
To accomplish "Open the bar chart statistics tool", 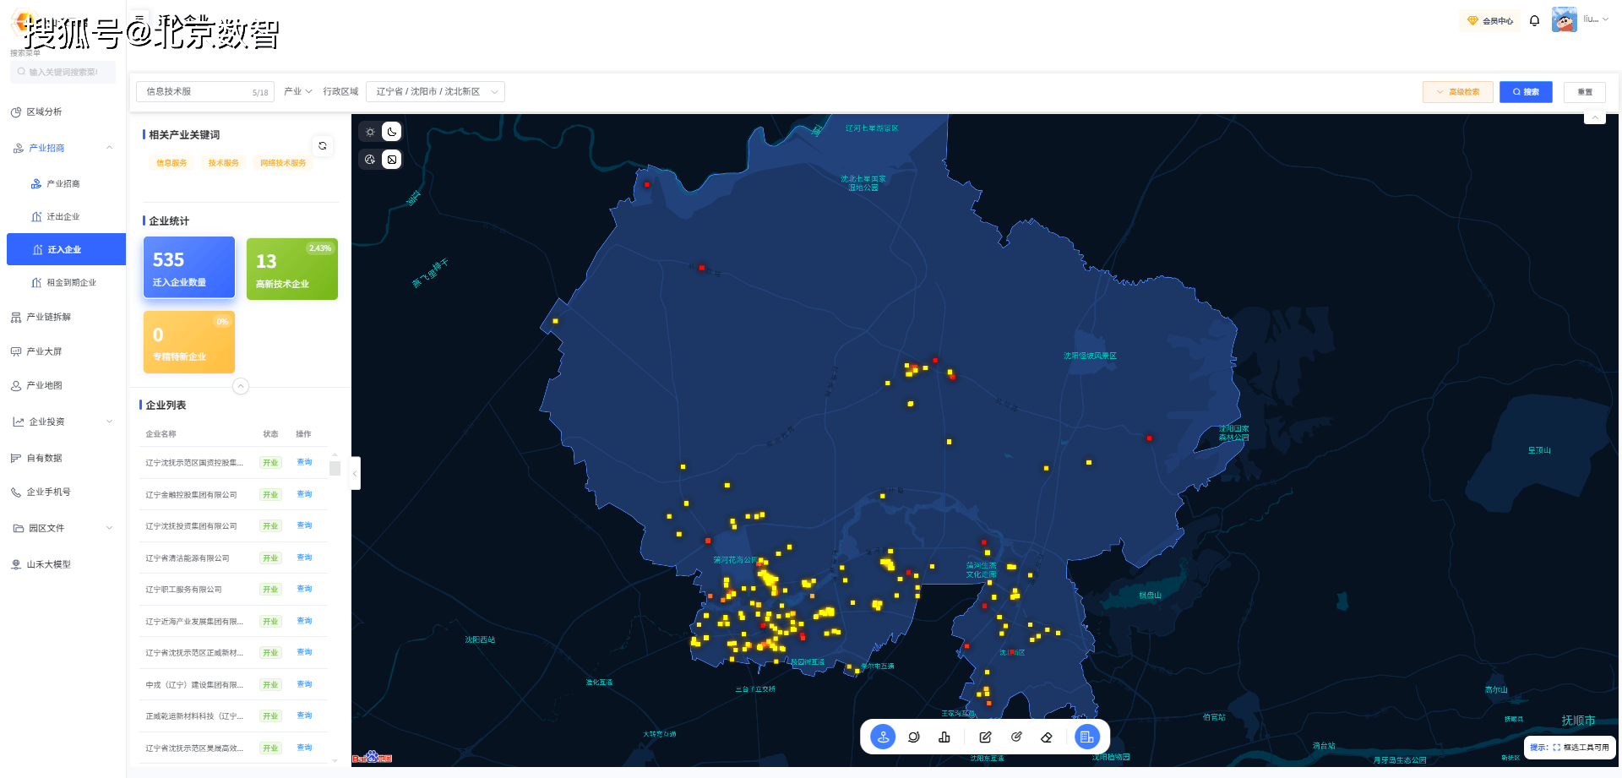I will (944, 737).
